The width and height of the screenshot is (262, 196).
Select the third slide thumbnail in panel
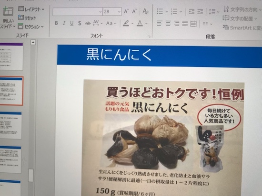coord(10,126)
